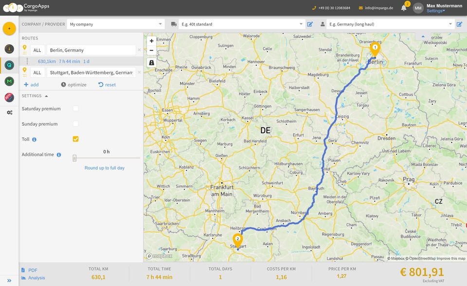Open the red BETA sidebar module
Image resolution: width=467 pixels, height=286 pixels.
click(9, 97)
